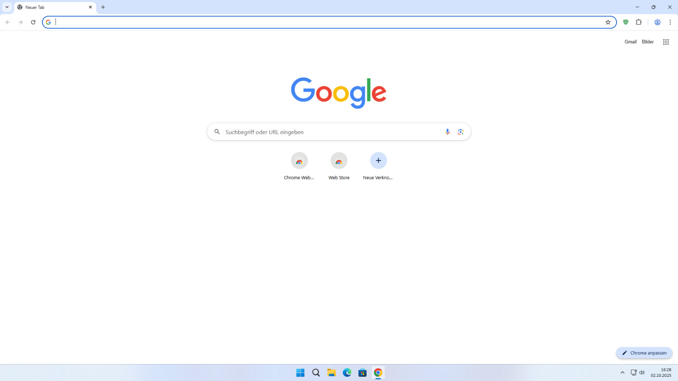
Task: Open the green shield extension
Action: (x=625, y=22)
